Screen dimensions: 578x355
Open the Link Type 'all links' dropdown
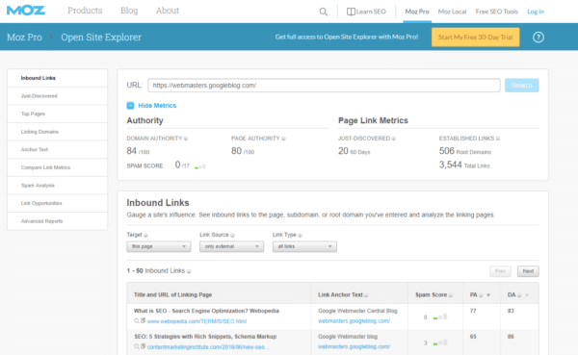tap(304, 246)
